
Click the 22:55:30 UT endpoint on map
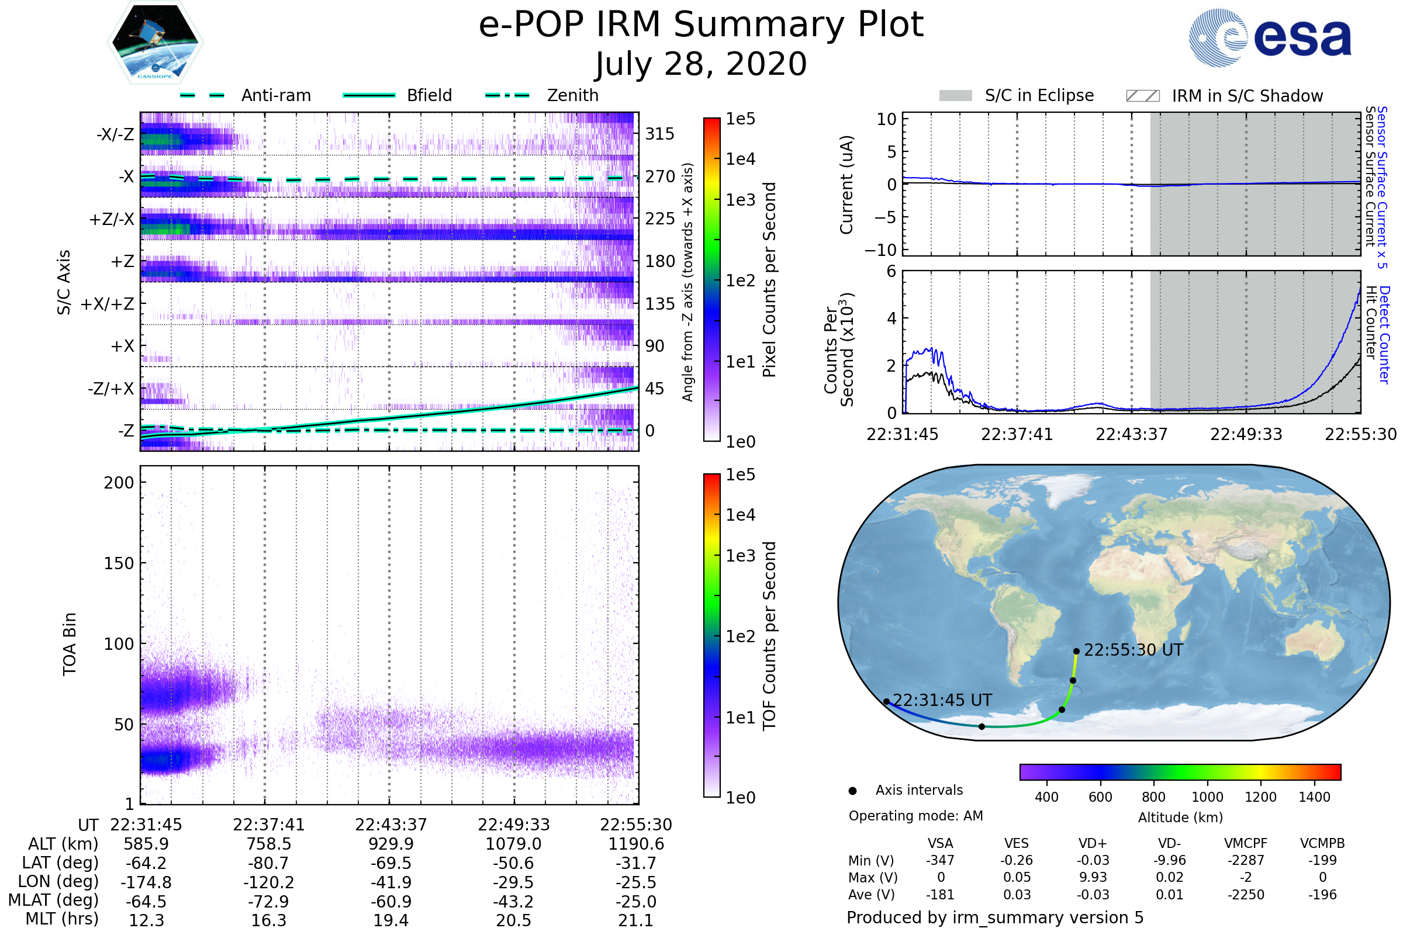click(1076, 651)
